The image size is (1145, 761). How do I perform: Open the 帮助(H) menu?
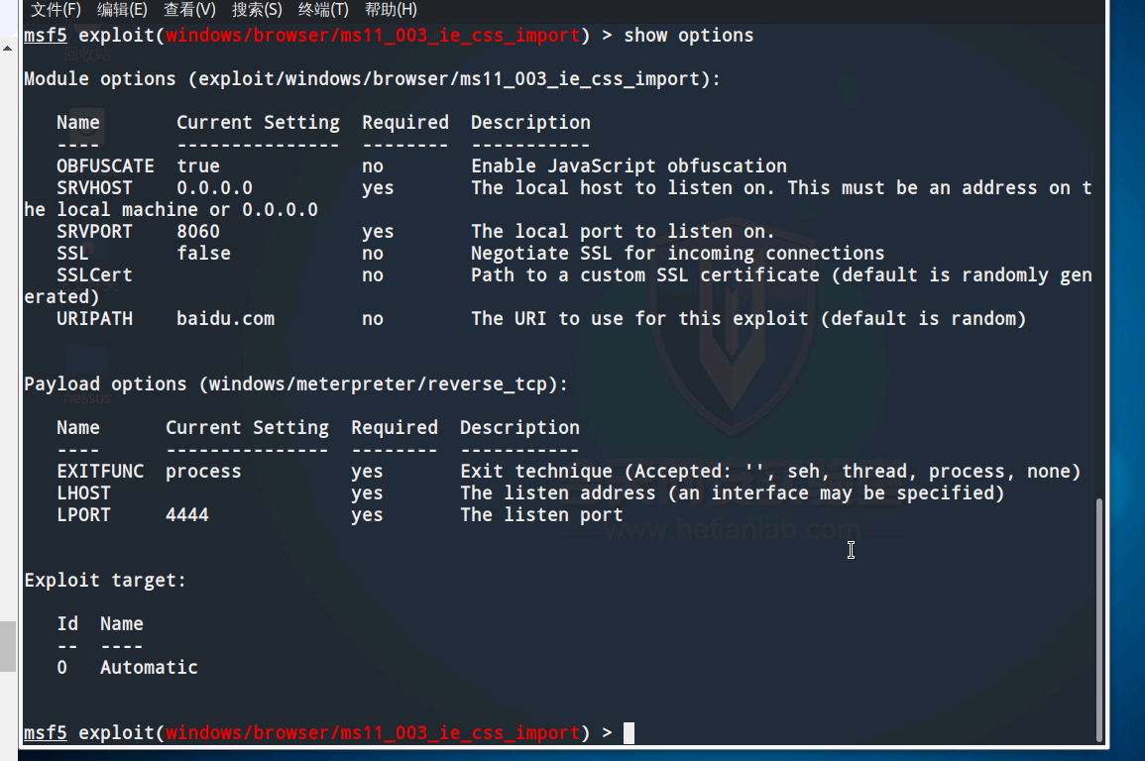click(x=391, y=10)
